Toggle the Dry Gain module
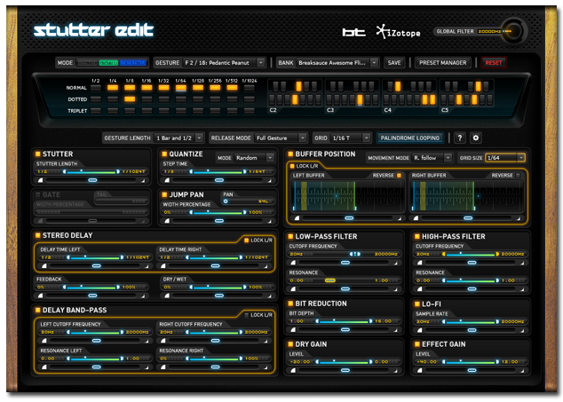Viewport: 563px width, 402px height. [x=290, y=343]
